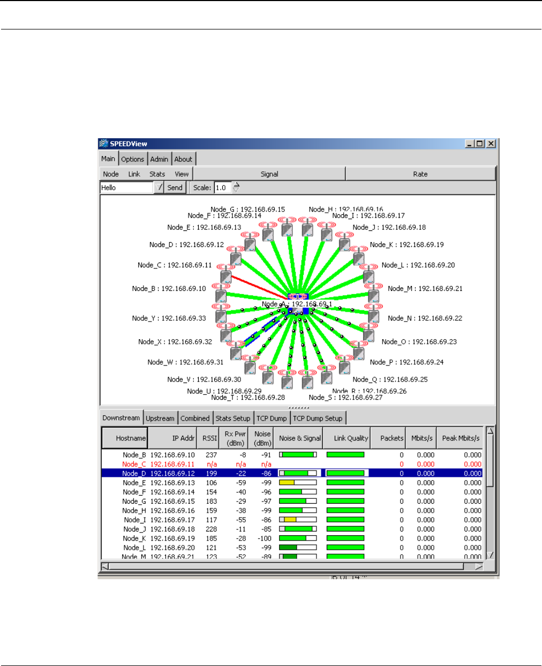Adjust Scale with the spinner arrows
The image size is (542, 666).
236,188
